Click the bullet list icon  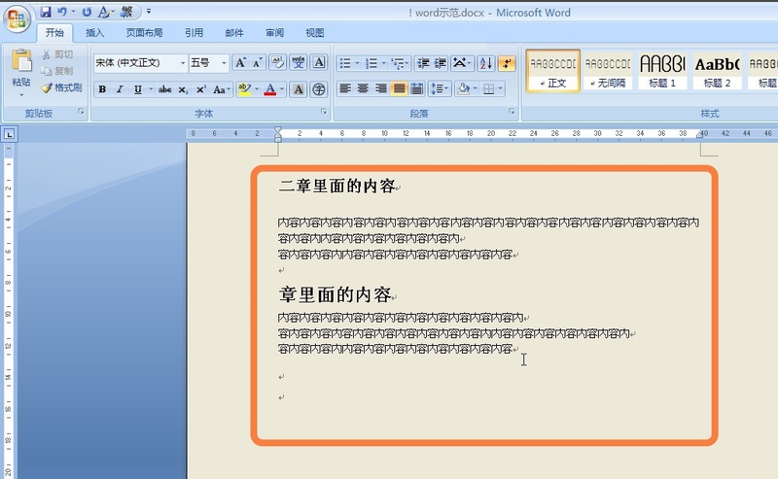coord(345,63)
